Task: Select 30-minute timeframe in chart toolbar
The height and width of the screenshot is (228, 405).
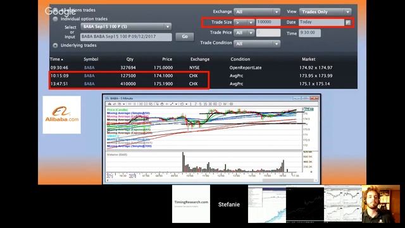Action: pos(210,104)
